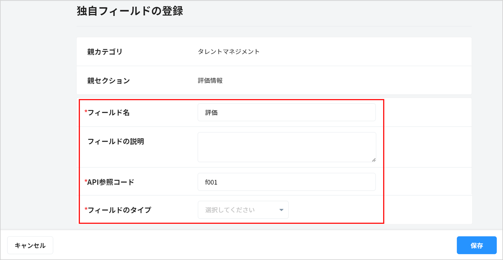Select the タレントマネジメント category value

coord(228,52)
